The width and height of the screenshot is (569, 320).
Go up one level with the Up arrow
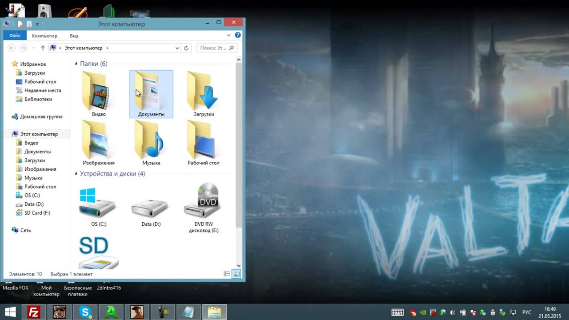pyautogui.click(x=43, y=48)
